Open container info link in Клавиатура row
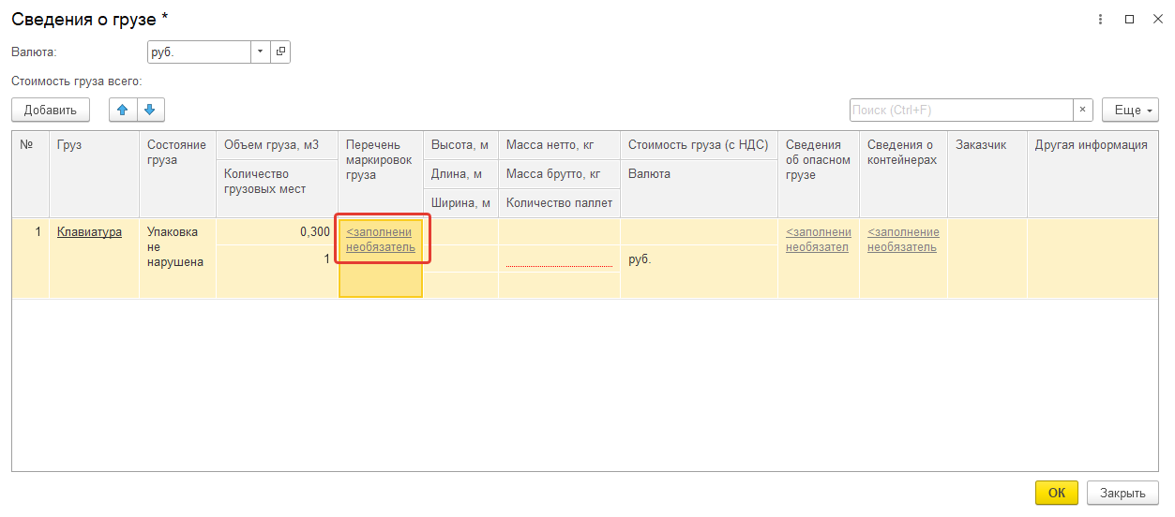Image resolution: width=1175 pixels, height=517 pixels. point(903,240)
